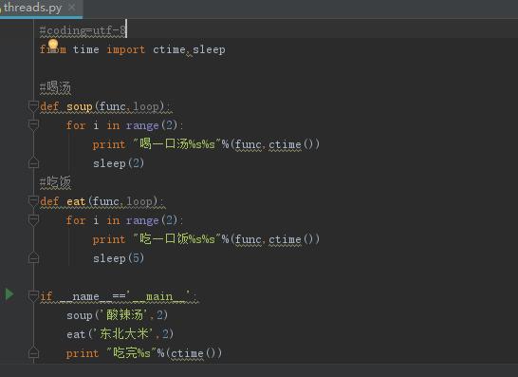
Task: Close the threads.py tab
Action: click(x=72, y=8)
